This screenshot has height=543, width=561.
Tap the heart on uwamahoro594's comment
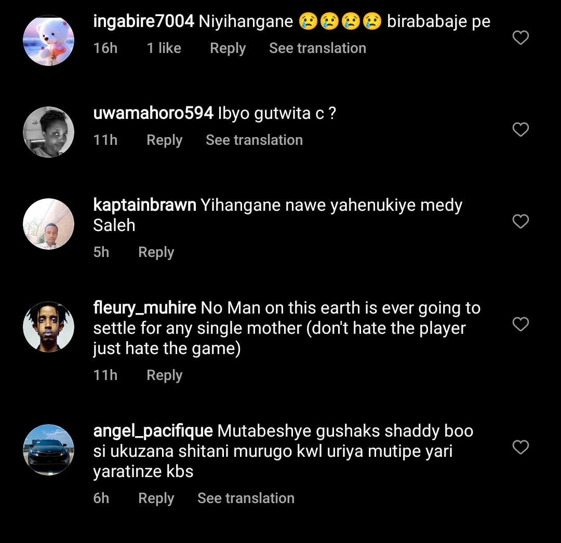[520, 129]
